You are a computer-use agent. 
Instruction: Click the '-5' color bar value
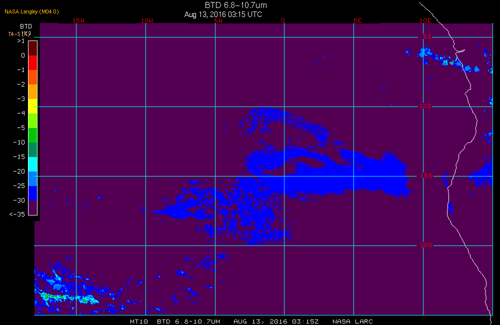pos(20,128)
